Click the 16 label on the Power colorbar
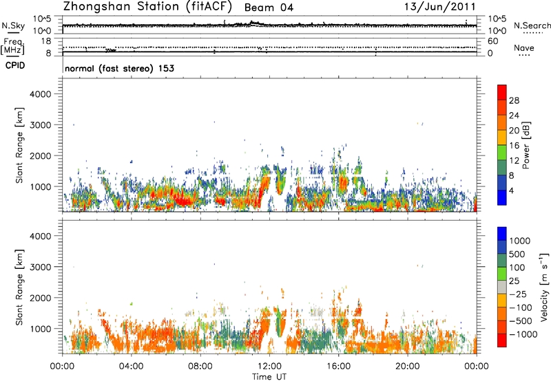Image resolution: width=551 pixels, height=381 pixels. tap(514, 146)
